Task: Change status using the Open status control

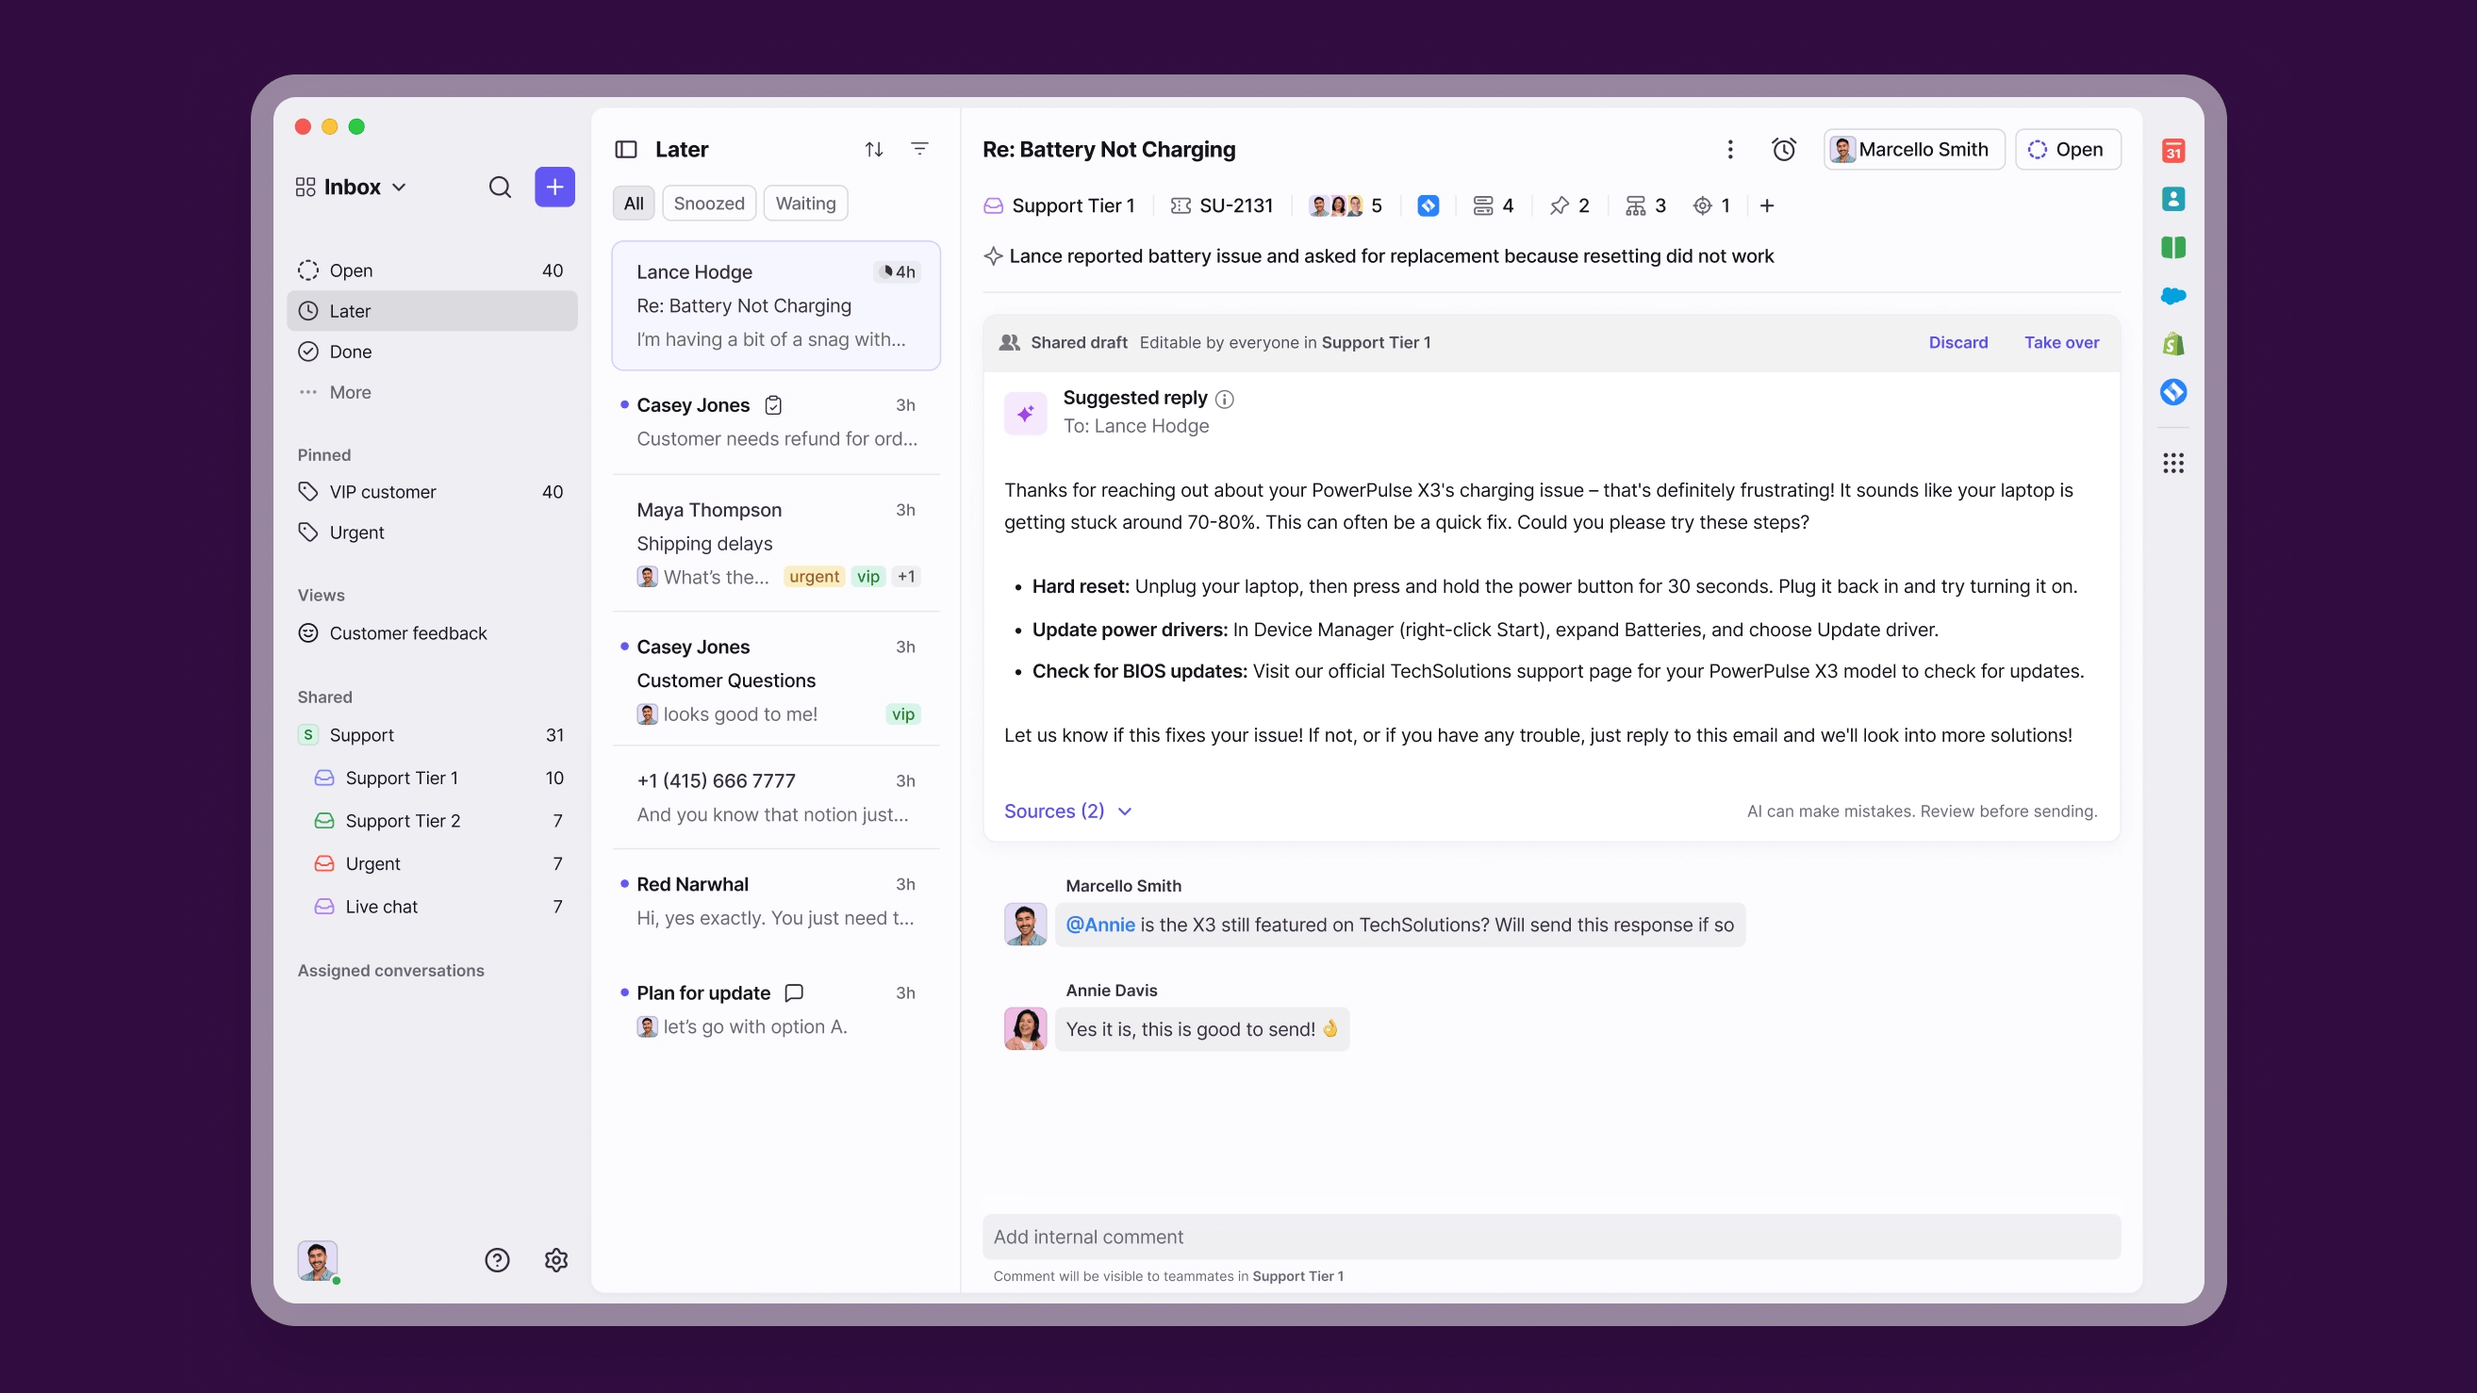Action: [x=2069, y=149]
